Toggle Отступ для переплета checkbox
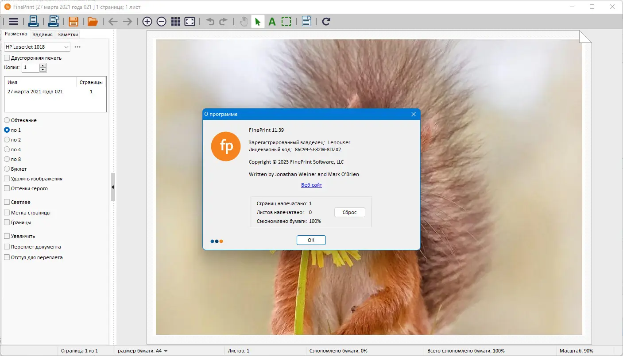Viewport: 623px width, 356px height. click(x=7, y=257)
